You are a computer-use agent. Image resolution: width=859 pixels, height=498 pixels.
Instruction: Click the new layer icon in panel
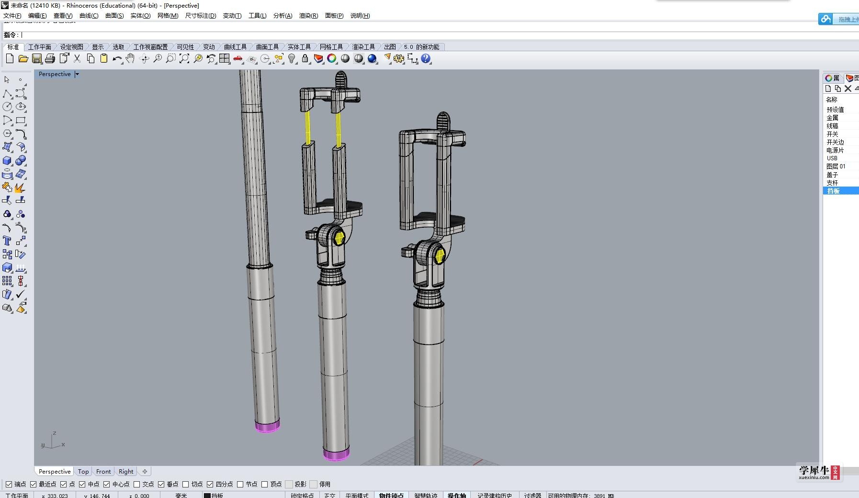coord(828,89)
